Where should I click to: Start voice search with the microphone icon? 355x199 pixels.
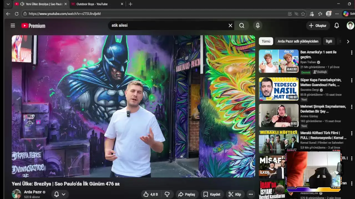tap(258, 25)
